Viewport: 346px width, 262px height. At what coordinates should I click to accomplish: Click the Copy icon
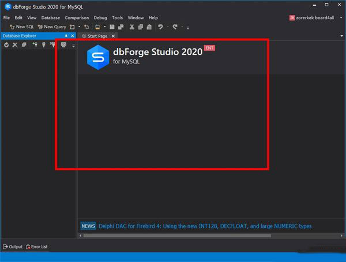(141, 27)
